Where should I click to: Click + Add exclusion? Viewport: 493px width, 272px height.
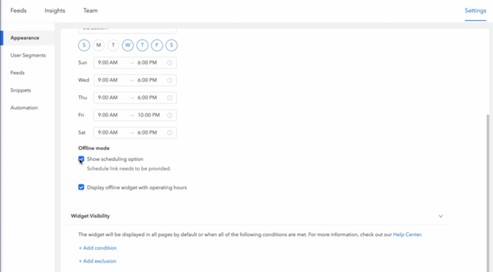[x=97, y=261]
